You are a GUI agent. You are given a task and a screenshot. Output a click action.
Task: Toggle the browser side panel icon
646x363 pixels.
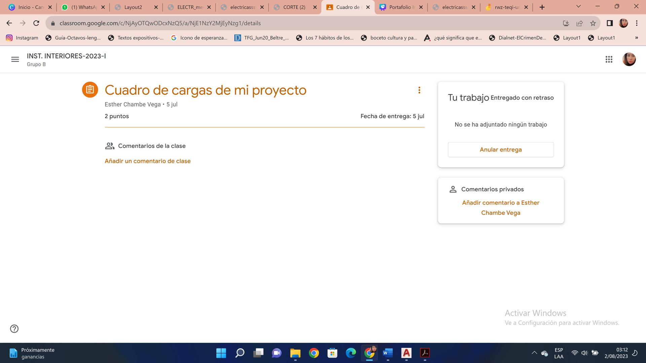[609, 23]
